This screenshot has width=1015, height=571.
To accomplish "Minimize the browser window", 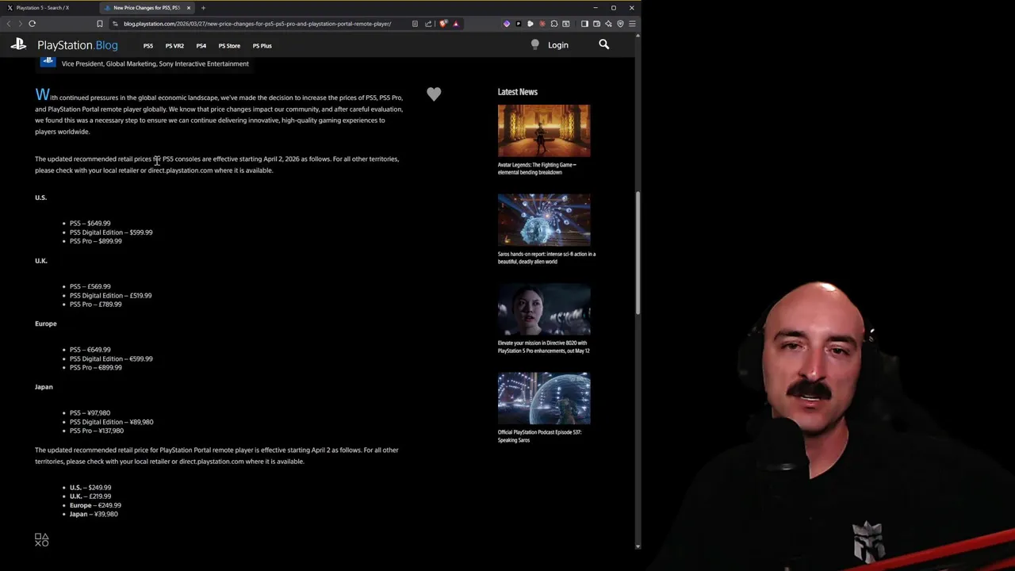I will 595,8.
